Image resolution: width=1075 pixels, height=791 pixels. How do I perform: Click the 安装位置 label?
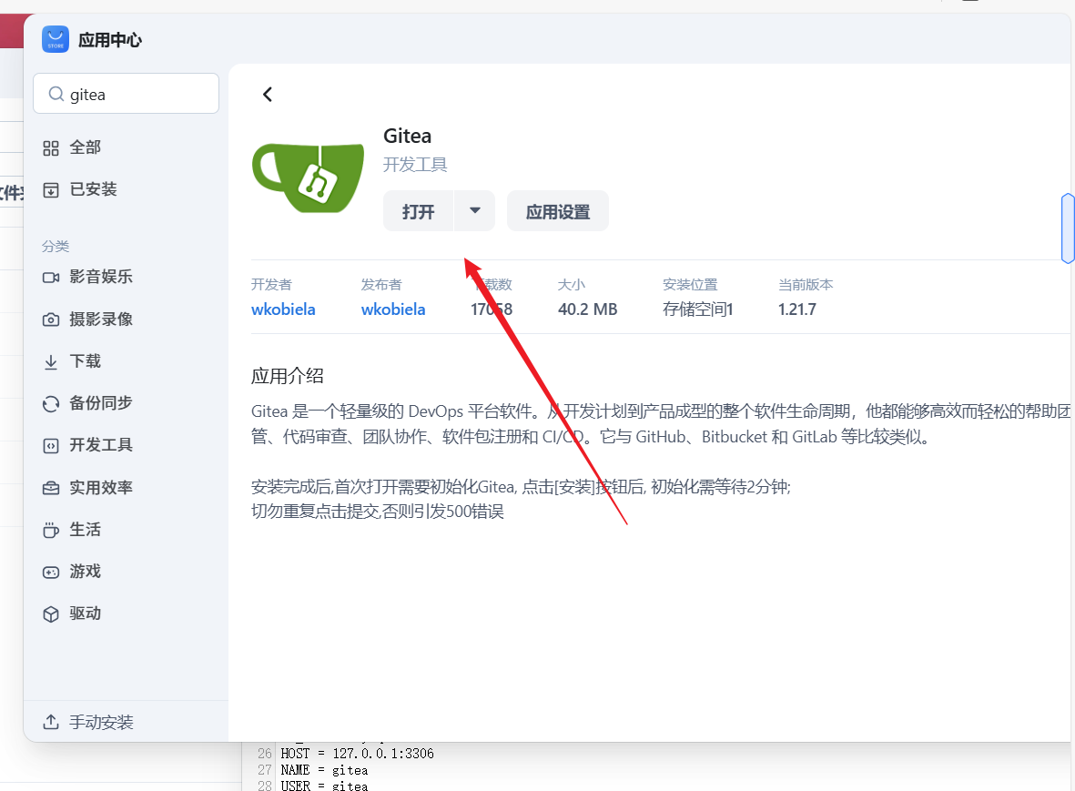690,285
